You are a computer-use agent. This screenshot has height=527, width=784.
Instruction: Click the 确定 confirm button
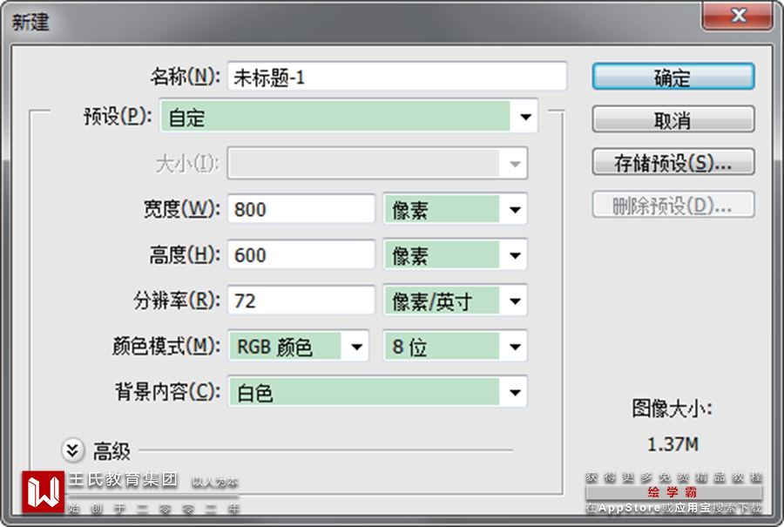(673, 77)
